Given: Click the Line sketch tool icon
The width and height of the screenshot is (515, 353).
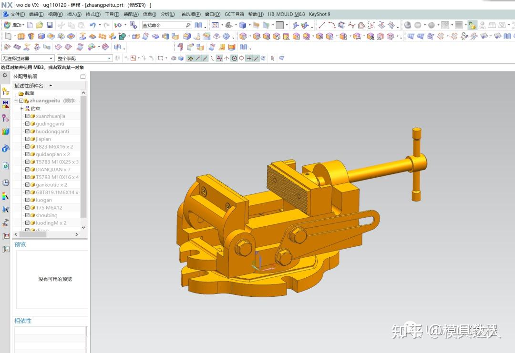Looking at the screenshot, I should pyautogui.click(x=322, y=25).
